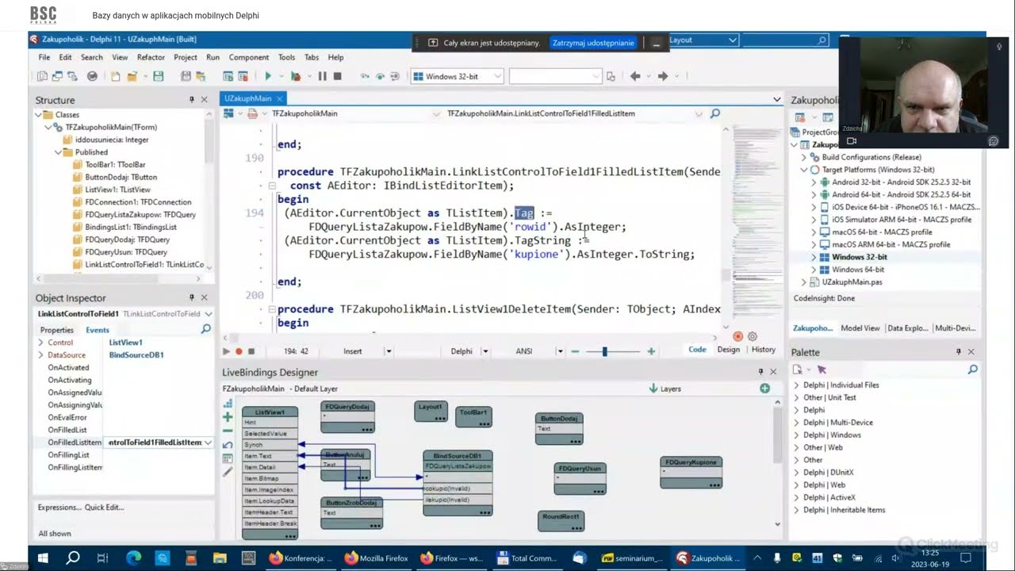Pin the Structure panel with the pushpin icon
This screenshot has width=1015, height=571.
191,100
